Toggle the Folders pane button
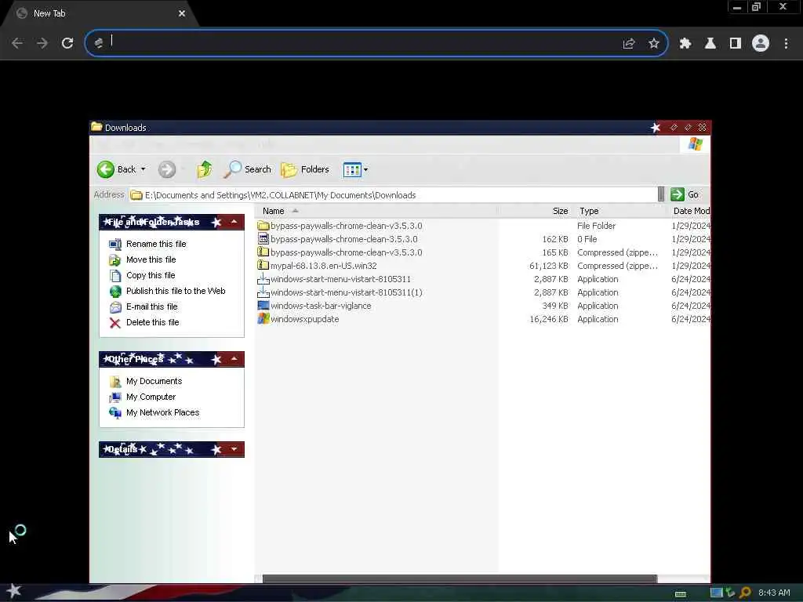 point(305,169)
